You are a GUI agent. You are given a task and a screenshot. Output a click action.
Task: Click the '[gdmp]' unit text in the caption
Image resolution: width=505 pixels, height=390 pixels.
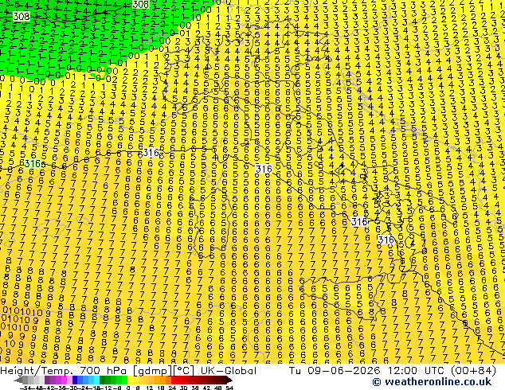coord(152,371)
